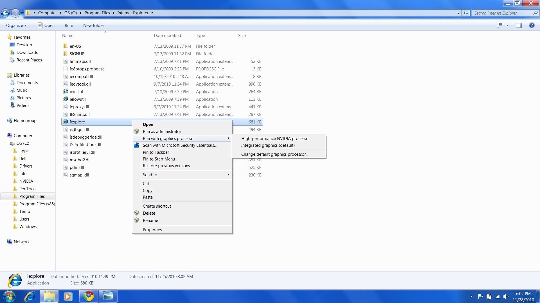Click the Burn toolbar button
This screenshot has height=303, width=540.
69,25
